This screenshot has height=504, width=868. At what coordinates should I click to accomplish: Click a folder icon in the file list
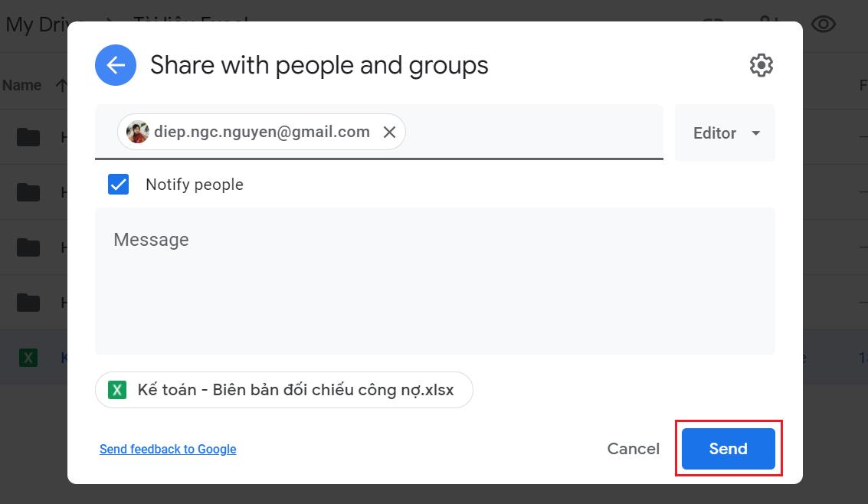click(28, 136)
